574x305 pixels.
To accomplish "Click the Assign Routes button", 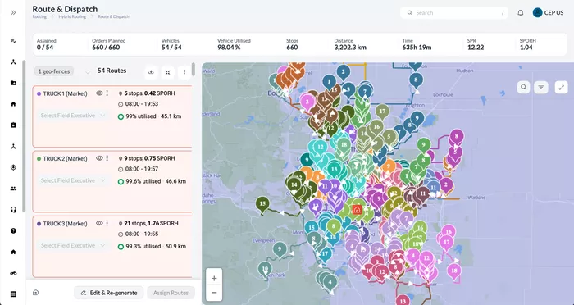I will coord(171,293).
